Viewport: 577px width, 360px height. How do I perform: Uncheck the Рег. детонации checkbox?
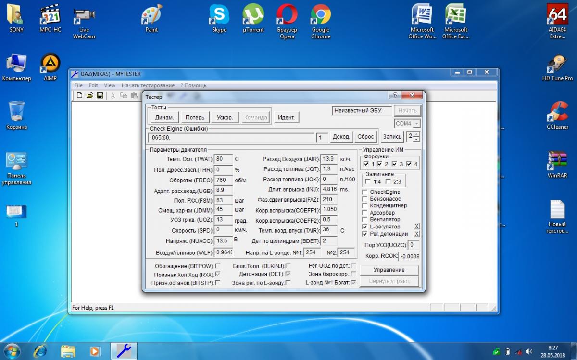click(365, 234)
